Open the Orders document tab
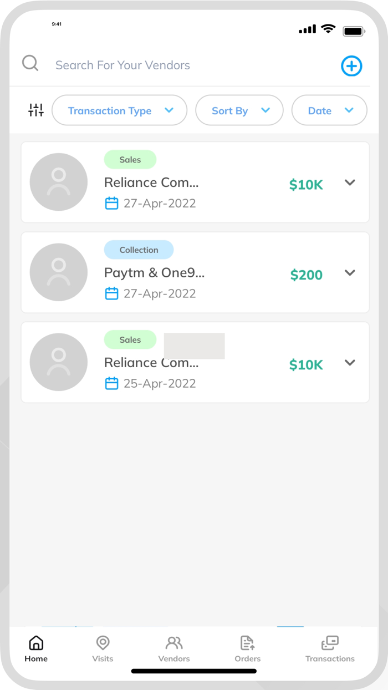The height and width of the screenshot is (690, 388). pyautogui.click(x=247, y=648)
